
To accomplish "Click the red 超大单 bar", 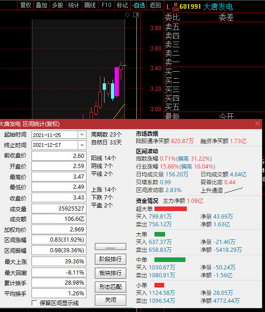I will point(171,209).
